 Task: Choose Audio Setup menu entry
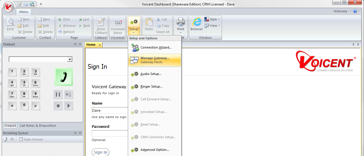[x=151, y=74]
